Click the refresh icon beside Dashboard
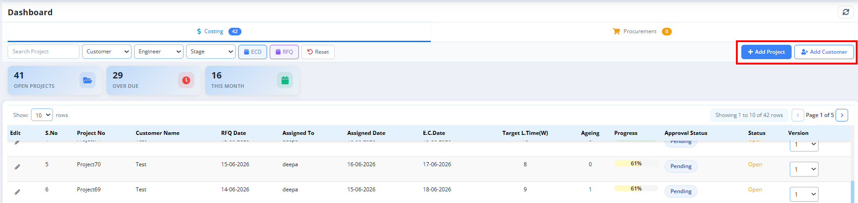Image resolution: width=858 pixels, height=203 pixels. click(845, 12)
